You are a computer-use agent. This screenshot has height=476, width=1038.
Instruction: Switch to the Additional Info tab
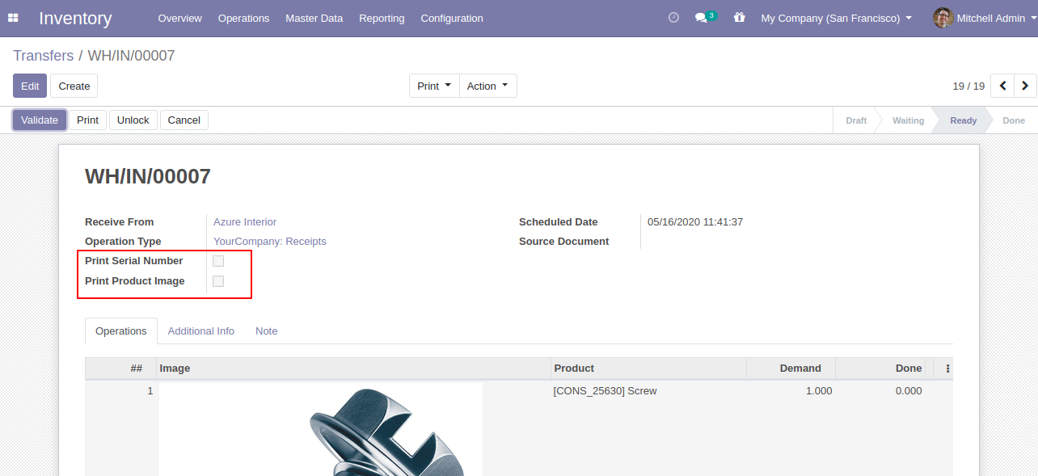[201, 331]
